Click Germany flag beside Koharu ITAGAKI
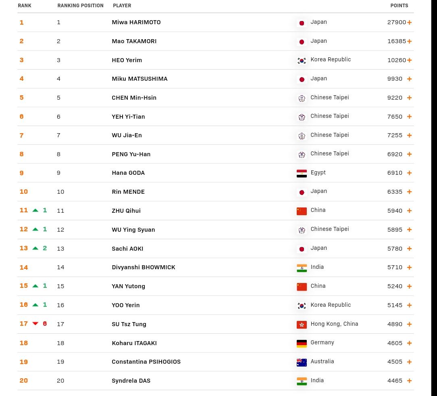437x396 pixels. 302,344
